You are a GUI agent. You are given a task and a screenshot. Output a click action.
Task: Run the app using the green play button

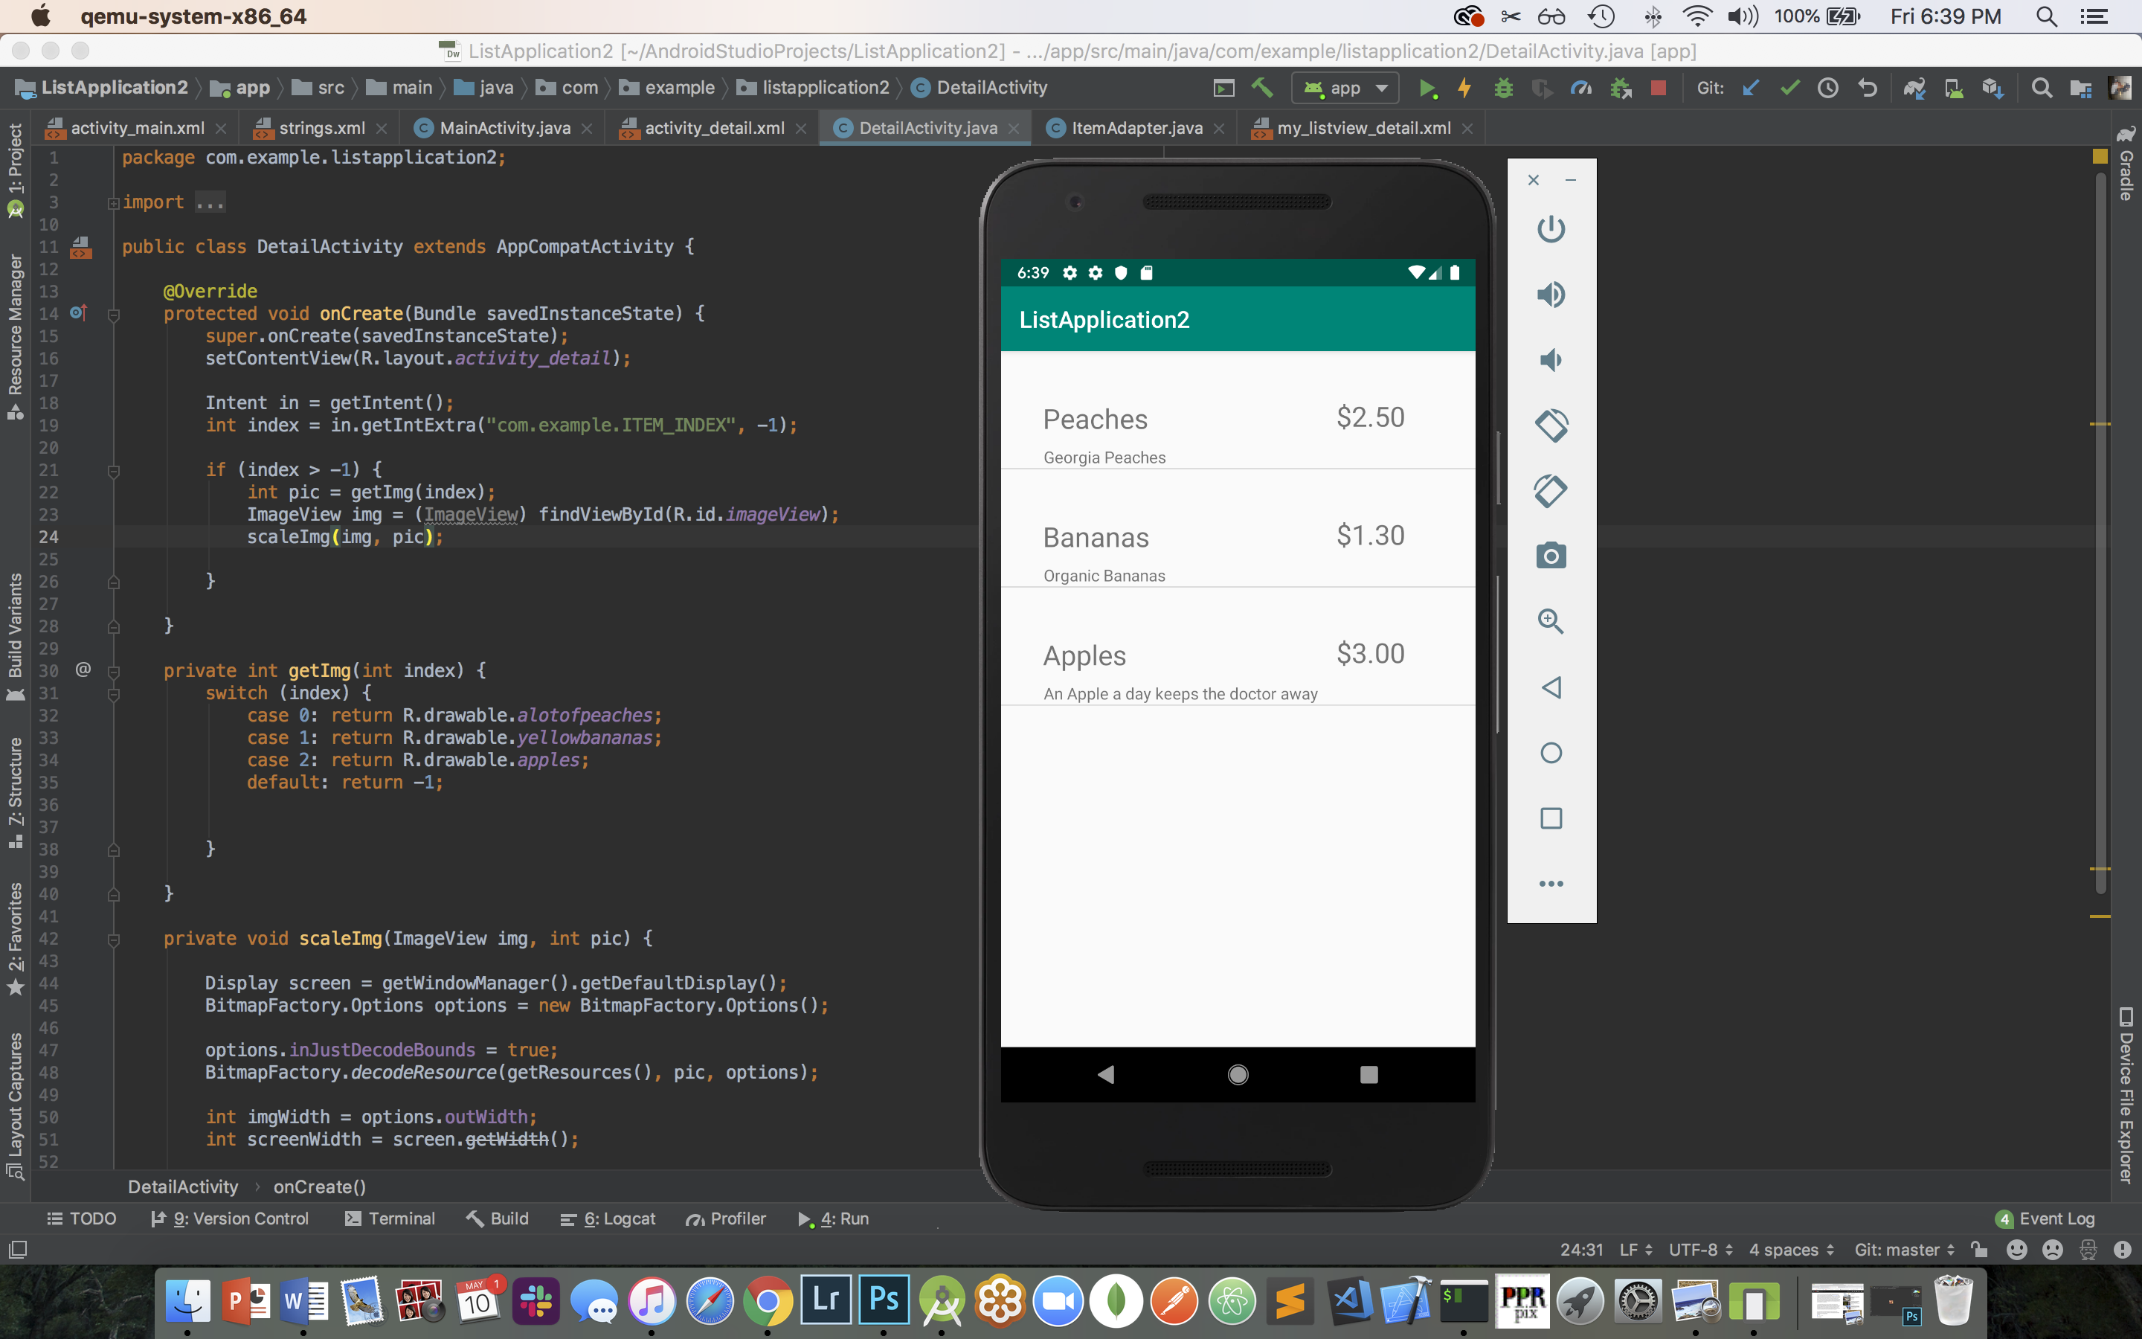(x=1429, y=89)
